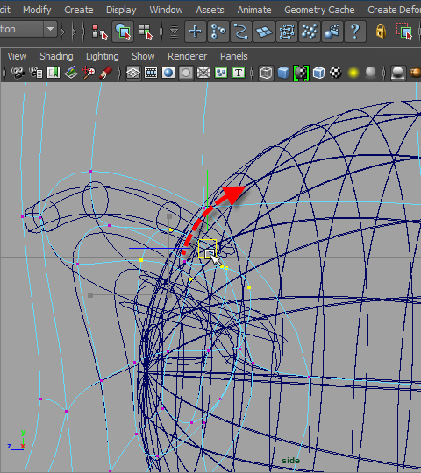
Task: Switch viewport to smooth shade all
Action: point(283,73)
